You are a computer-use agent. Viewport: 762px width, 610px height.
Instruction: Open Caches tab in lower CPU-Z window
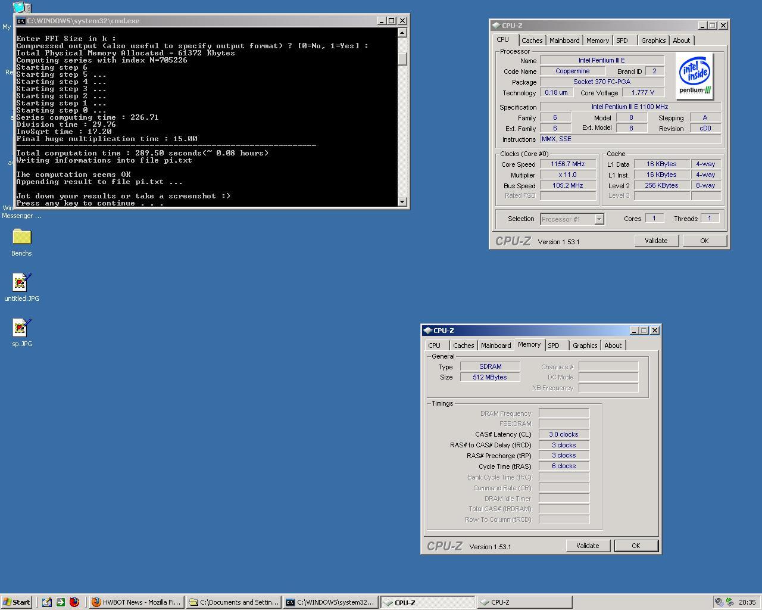[x=463, y=346]
